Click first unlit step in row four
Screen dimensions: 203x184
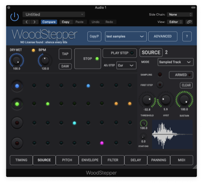pyautogui.click(x=34, y=143)
